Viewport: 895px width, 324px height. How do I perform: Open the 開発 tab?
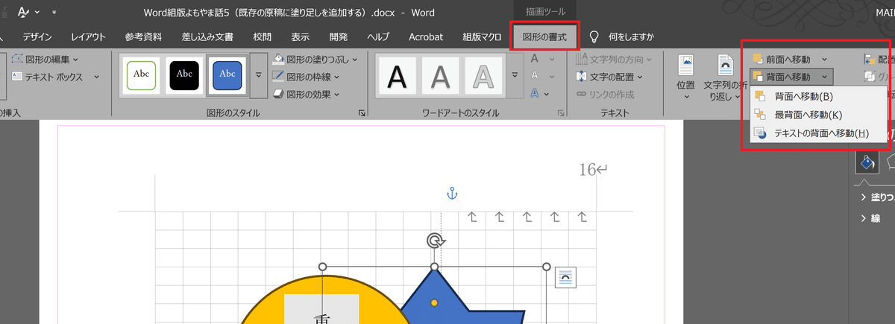click(x=339, y=36)
